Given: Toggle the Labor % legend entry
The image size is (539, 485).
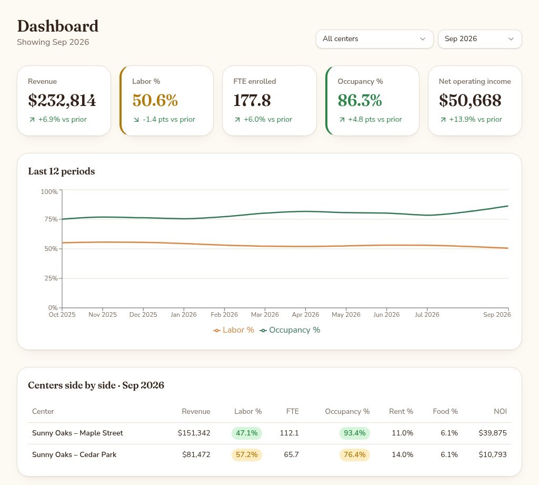Looking at the screenshot, I should [x=234, y=330].
